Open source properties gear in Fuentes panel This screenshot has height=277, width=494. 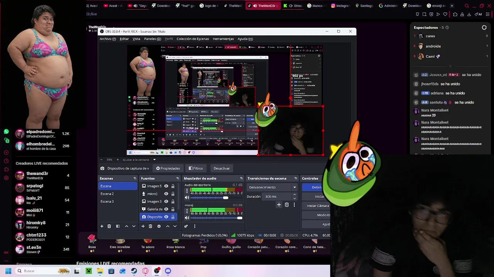pos(159,226)
